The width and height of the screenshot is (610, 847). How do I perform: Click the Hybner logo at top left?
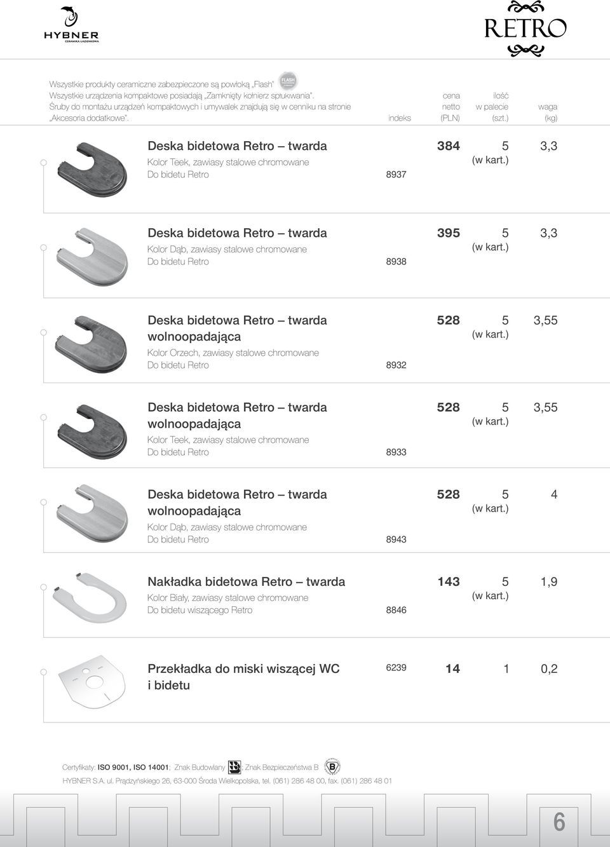click(71, 24)
